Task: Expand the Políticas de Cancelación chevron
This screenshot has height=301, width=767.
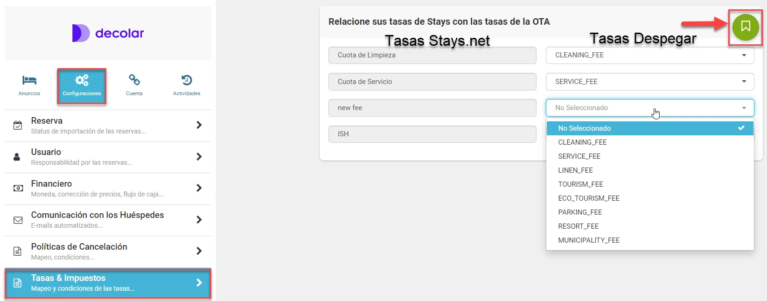Action: [199, 251]
